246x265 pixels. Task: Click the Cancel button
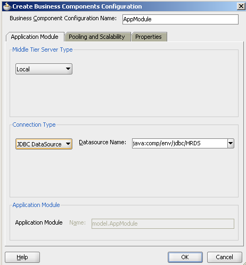point(225,257)
